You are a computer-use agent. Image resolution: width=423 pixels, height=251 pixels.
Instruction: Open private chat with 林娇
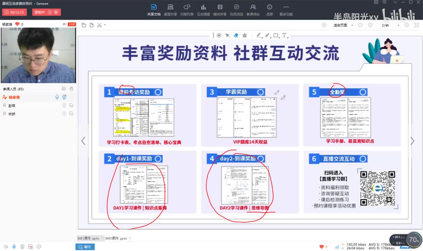[71, 114]
